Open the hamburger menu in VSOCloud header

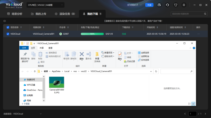(184, 5)
